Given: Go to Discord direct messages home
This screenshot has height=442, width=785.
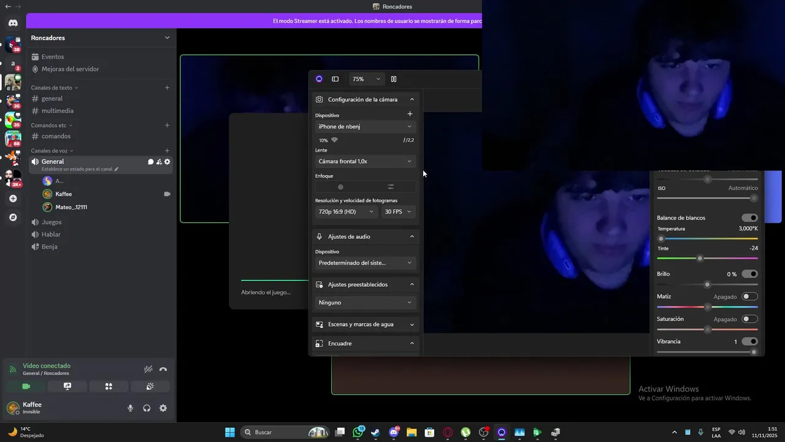Looking at the screenshot, I should click(13, 23).
